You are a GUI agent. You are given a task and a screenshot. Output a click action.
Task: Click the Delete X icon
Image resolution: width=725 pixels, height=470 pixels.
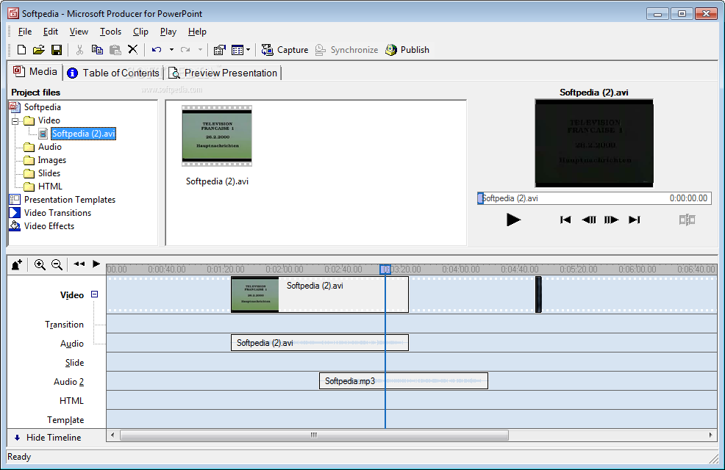(x=132, y=50)
